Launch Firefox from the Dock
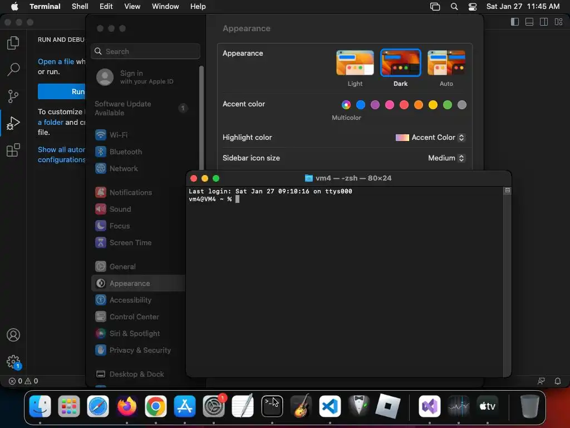Image resolution: width=570 pixels, height=428 pixels. click(x=127, y=406)
